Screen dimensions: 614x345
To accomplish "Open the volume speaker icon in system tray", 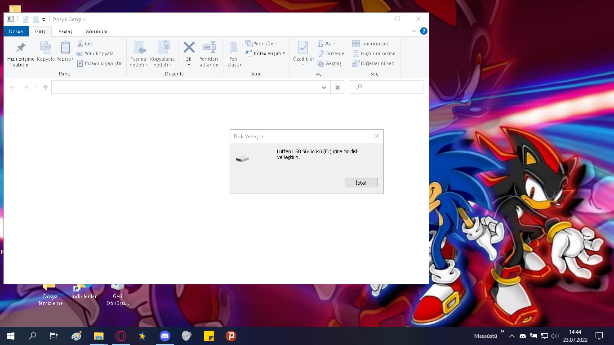I will tap(555, 336).
